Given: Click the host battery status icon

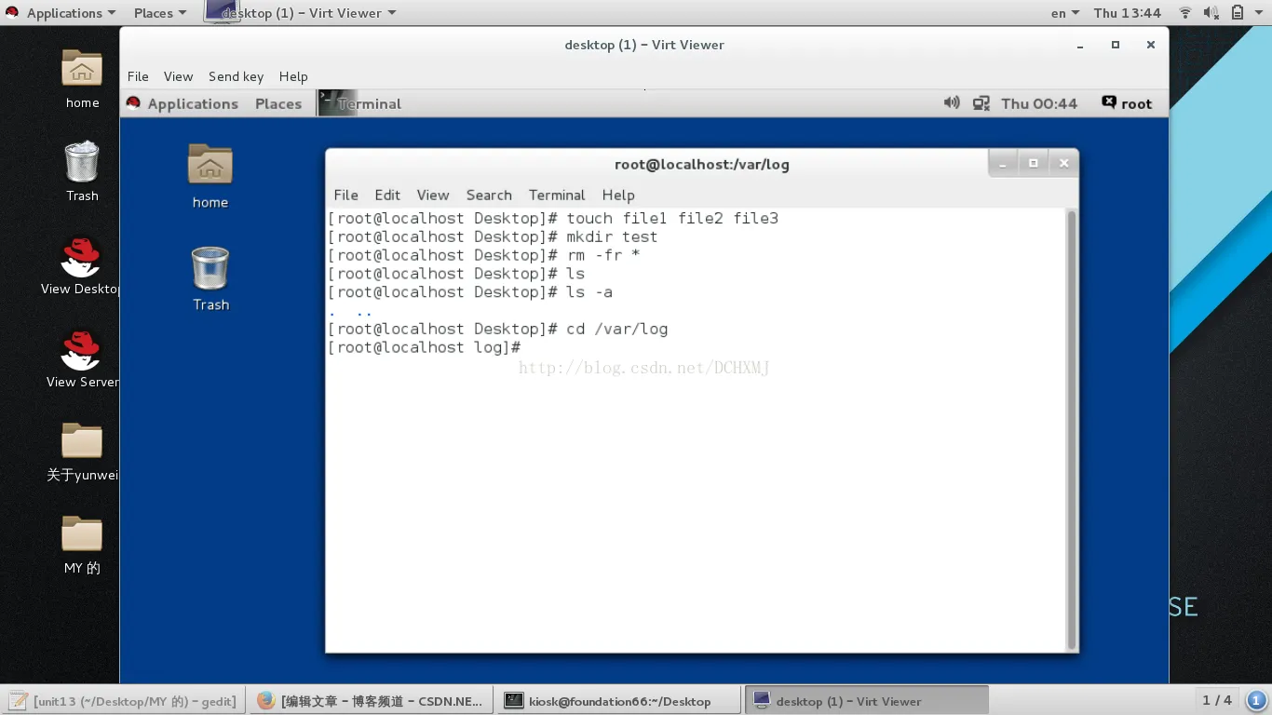Looking at the screenshot, I should 1238,13.
